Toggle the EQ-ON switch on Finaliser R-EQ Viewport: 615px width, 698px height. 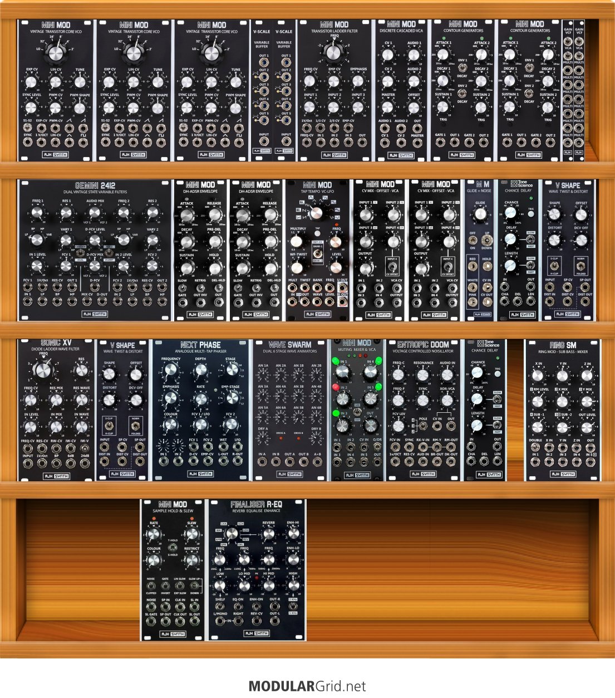238,607
